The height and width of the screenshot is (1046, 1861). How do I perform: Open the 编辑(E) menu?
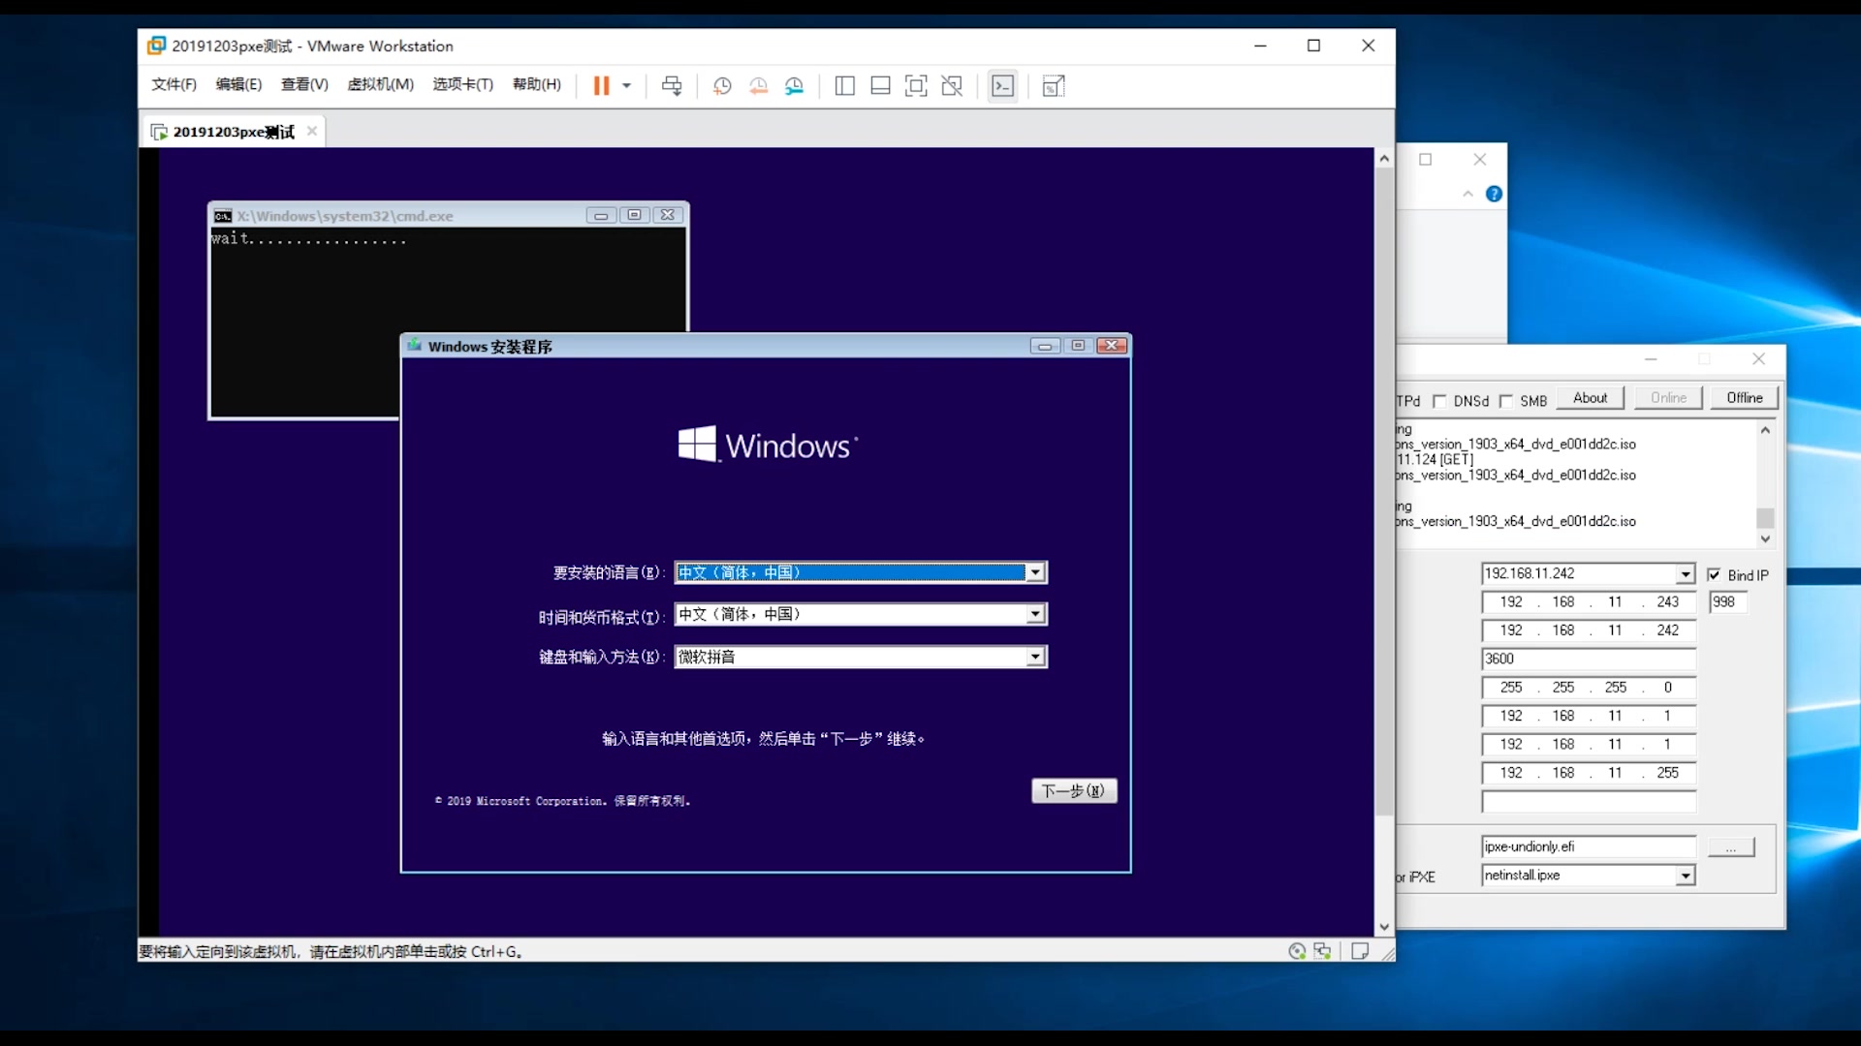[238, 85]
